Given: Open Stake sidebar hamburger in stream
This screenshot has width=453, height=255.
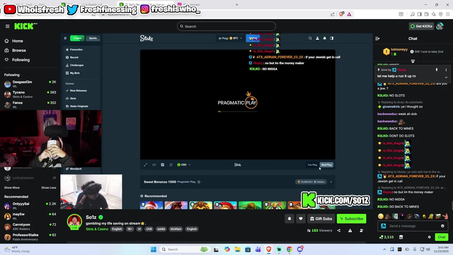Looking at the screenshot, I should click(65, 38).
